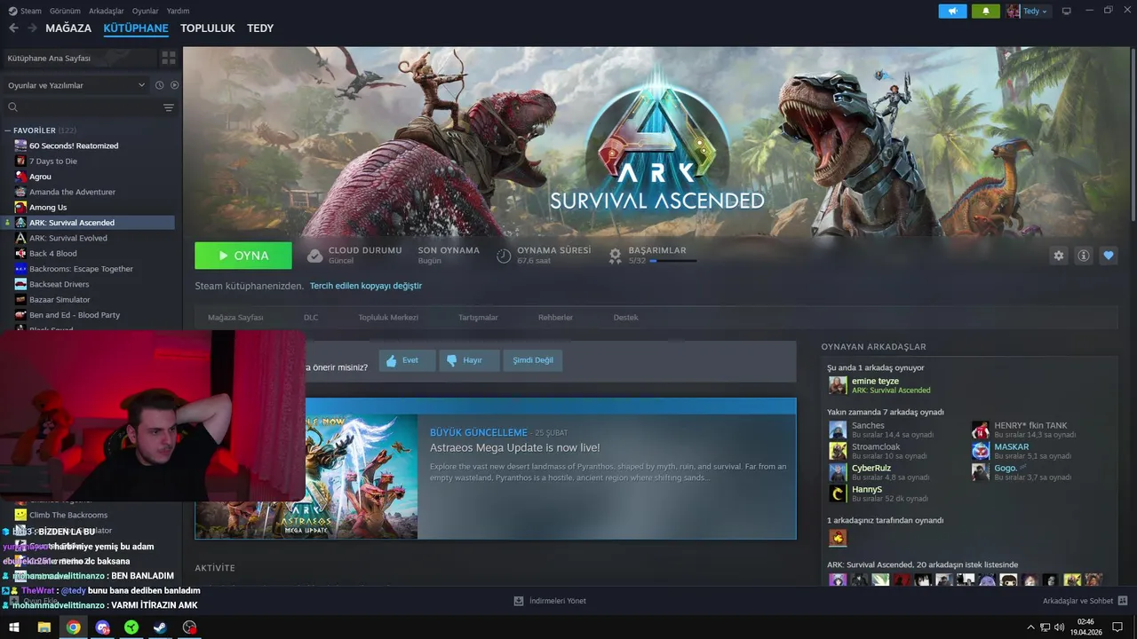The image size is (1137, 639).
Task: Open File Explorer from the taskbar
Action: (x=44, y=627)
